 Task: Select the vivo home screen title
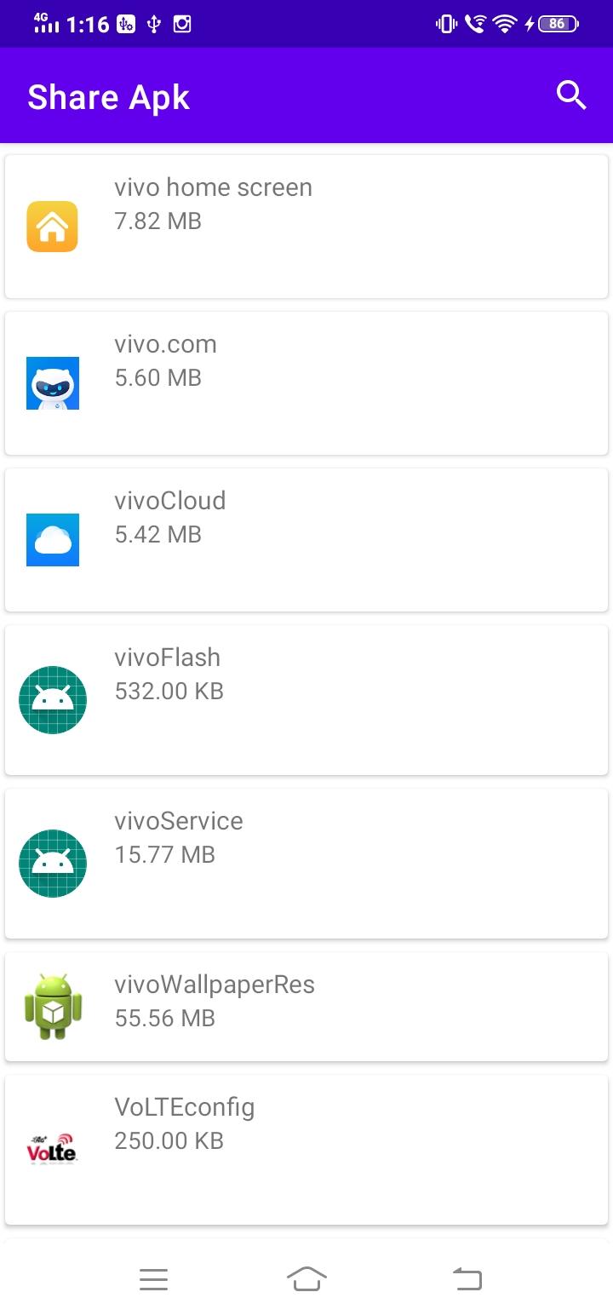(x=214, y=187)
